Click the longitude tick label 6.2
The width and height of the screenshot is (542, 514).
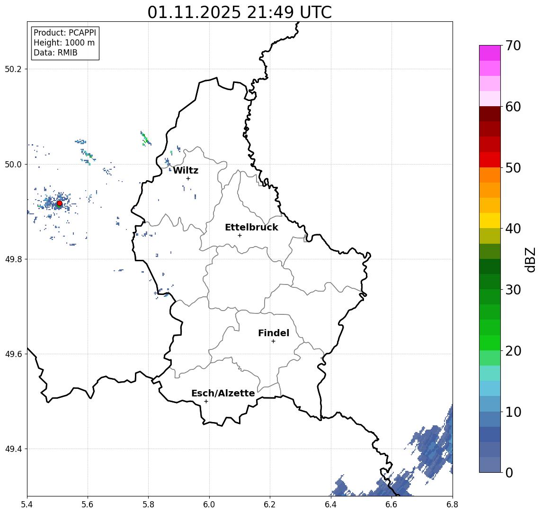click(x=270, y=505)
